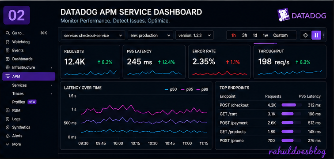The image size is (334, 159).
Task: Click the Synthetics sidebar icon
Action: pos(8,127)
